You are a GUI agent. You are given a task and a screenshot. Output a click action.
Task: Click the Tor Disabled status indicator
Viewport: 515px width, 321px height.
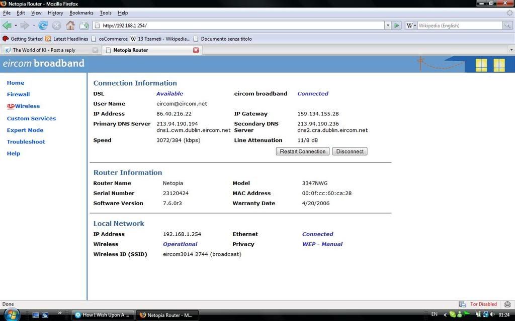483,304
